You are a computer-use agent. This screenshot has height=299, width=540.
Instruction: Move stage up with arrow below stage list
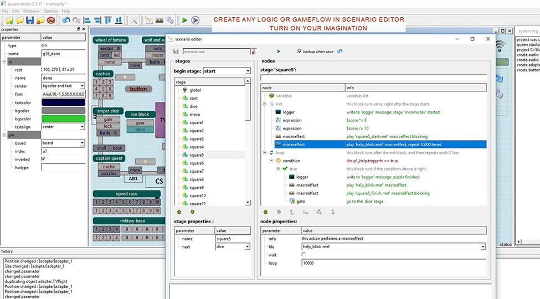(x=179, y=212)
